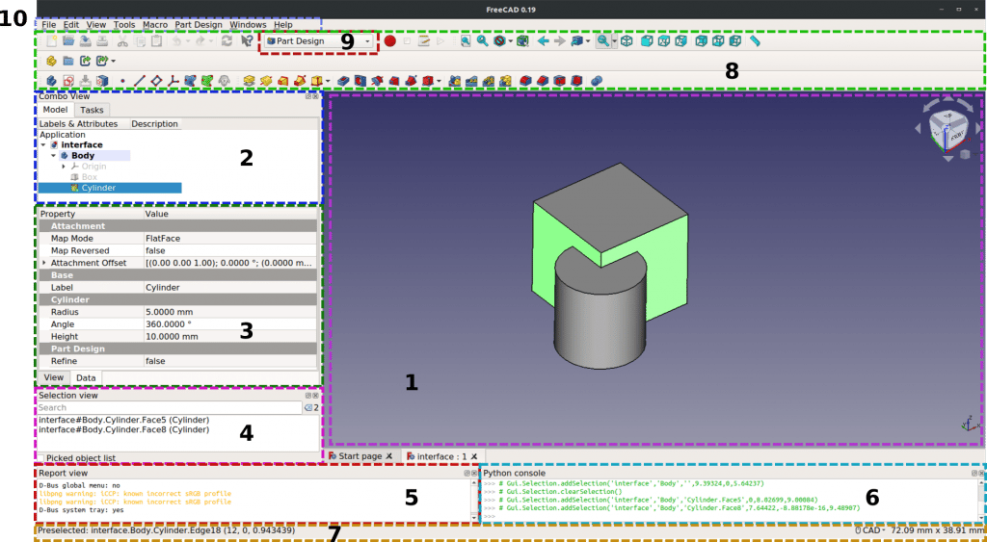Open the macros list icon beside stop button
The height and width of the screenshot is (542, 987).
point(424,40)
